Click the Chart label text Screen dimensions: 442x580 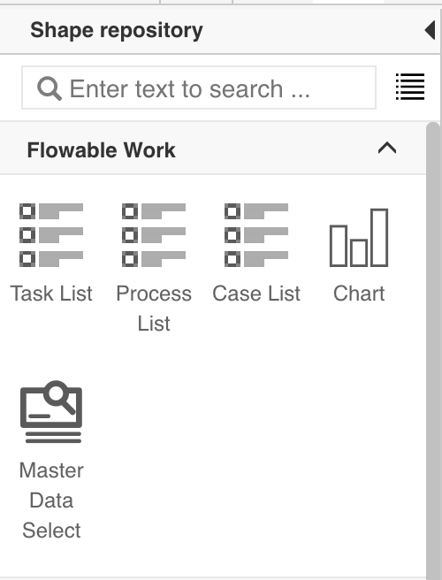click(359, 294)
